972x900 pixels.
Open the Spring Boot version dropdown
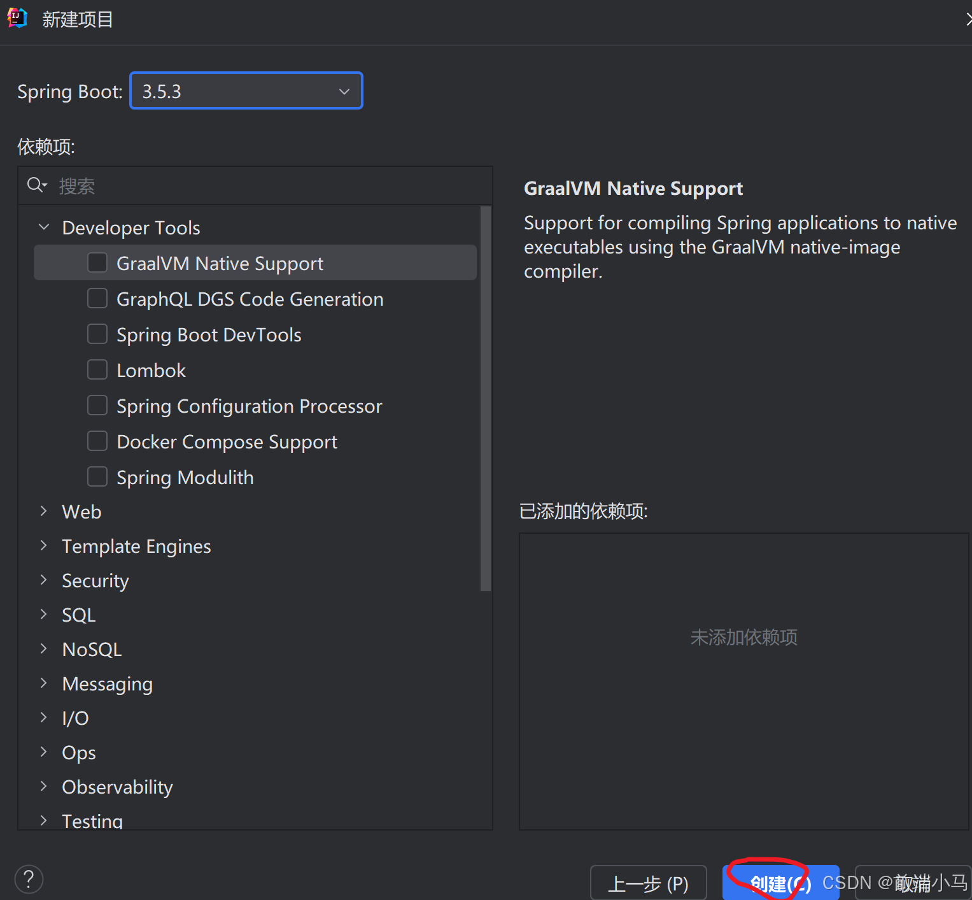coord(246,91)
